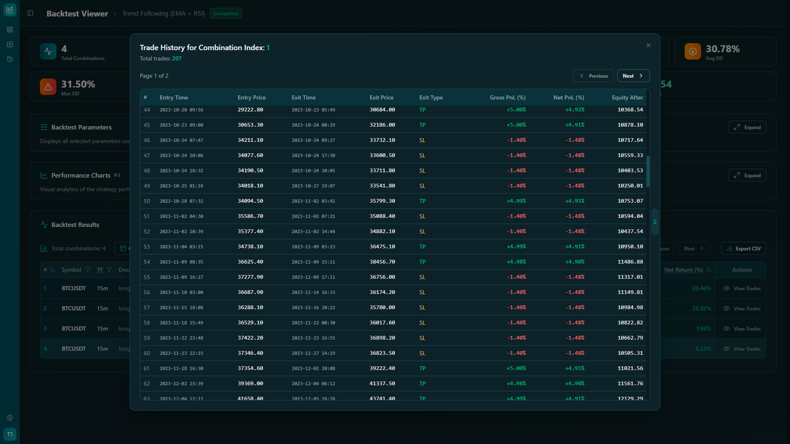Image resolution: width=790 pixels, height=444 pixels.
Task: Click the Max DD warning triangle icon
Action: click(x=48, y=87)
